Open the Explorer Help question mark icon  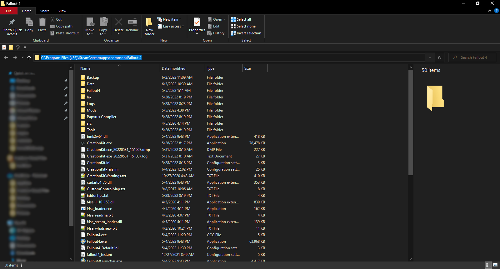pyautogui.click(x=496, y=11)
